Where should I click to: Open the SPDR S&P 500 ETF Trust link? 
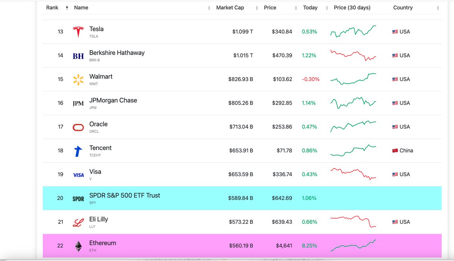[x=124, y=195]
